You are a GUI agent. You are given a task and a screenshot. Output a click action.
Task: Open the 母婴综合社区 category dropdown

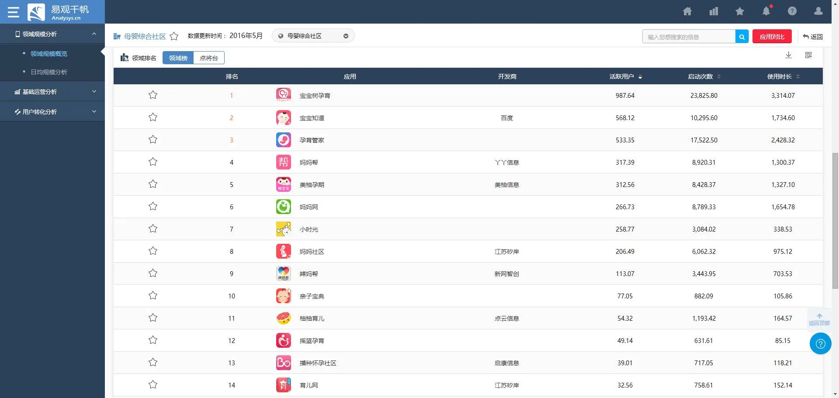(x=313, y=36)
